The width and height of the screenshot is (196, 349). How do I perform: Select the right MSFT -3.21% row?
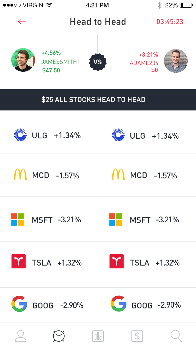(x=147, y=219)
